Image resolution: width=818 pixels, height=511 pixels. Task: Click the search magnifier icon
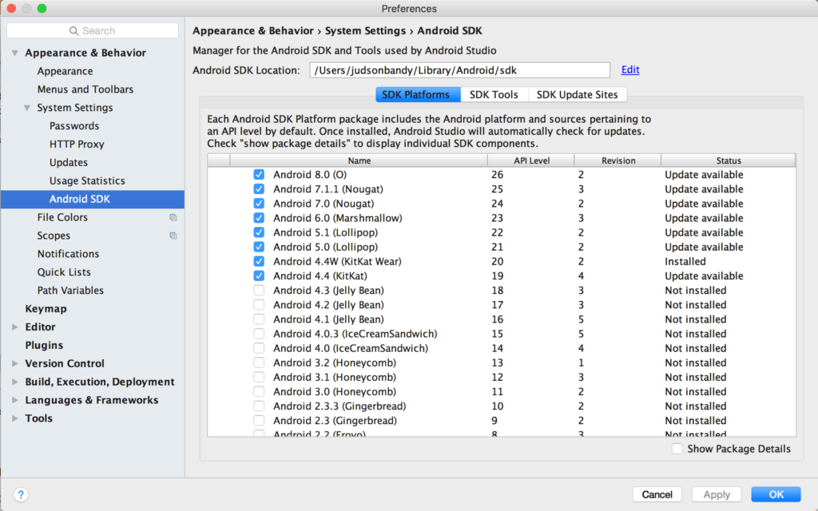(73, 31)
